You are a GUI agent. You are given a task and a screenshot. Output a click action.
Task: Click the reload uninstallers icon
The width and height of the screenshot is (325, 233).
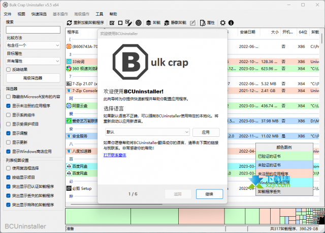point(70,22)
